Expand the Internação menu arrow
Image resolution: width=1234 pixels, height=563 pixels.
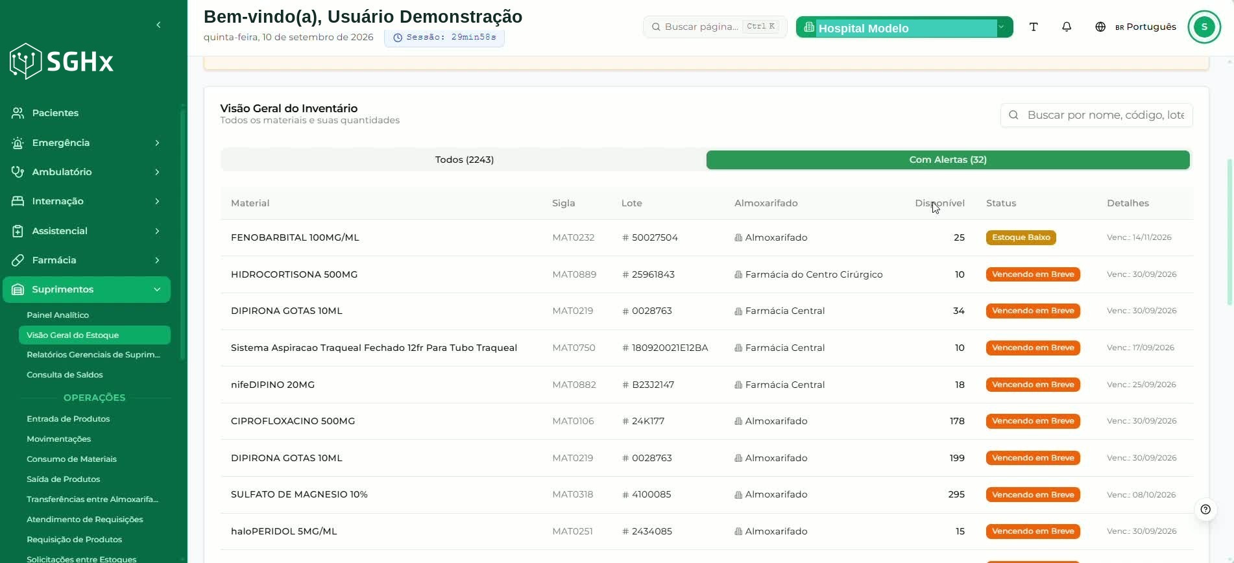[157, 201]
